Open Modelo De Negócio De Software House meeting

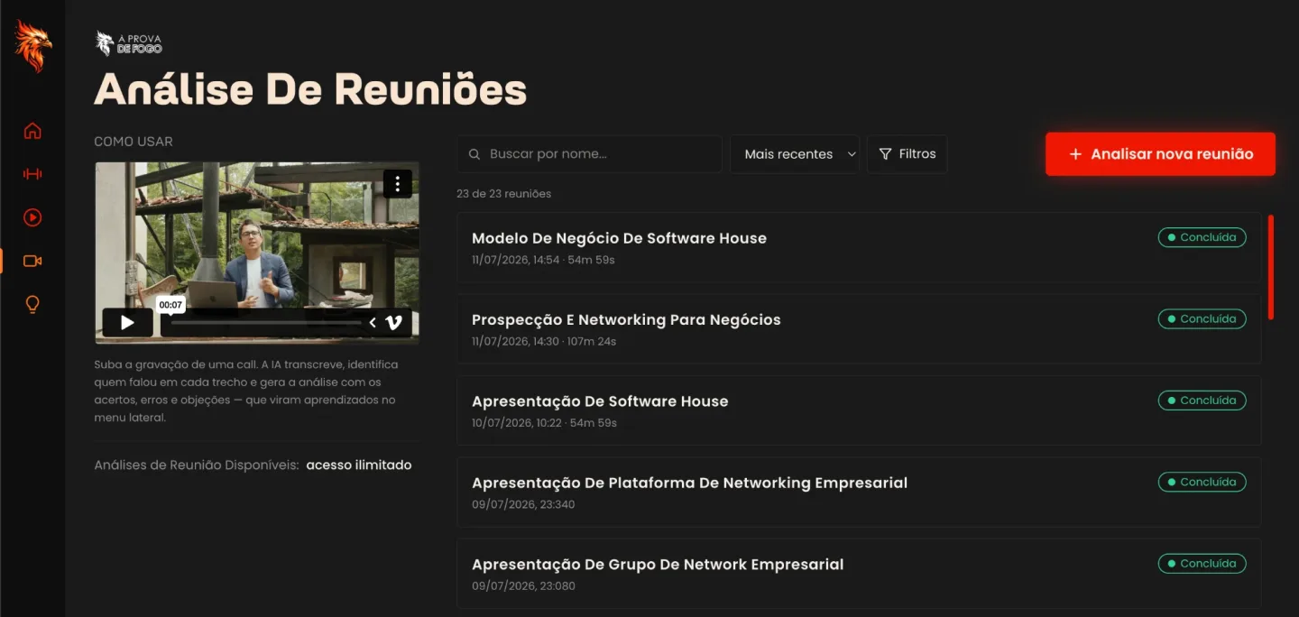coord(859,248)
